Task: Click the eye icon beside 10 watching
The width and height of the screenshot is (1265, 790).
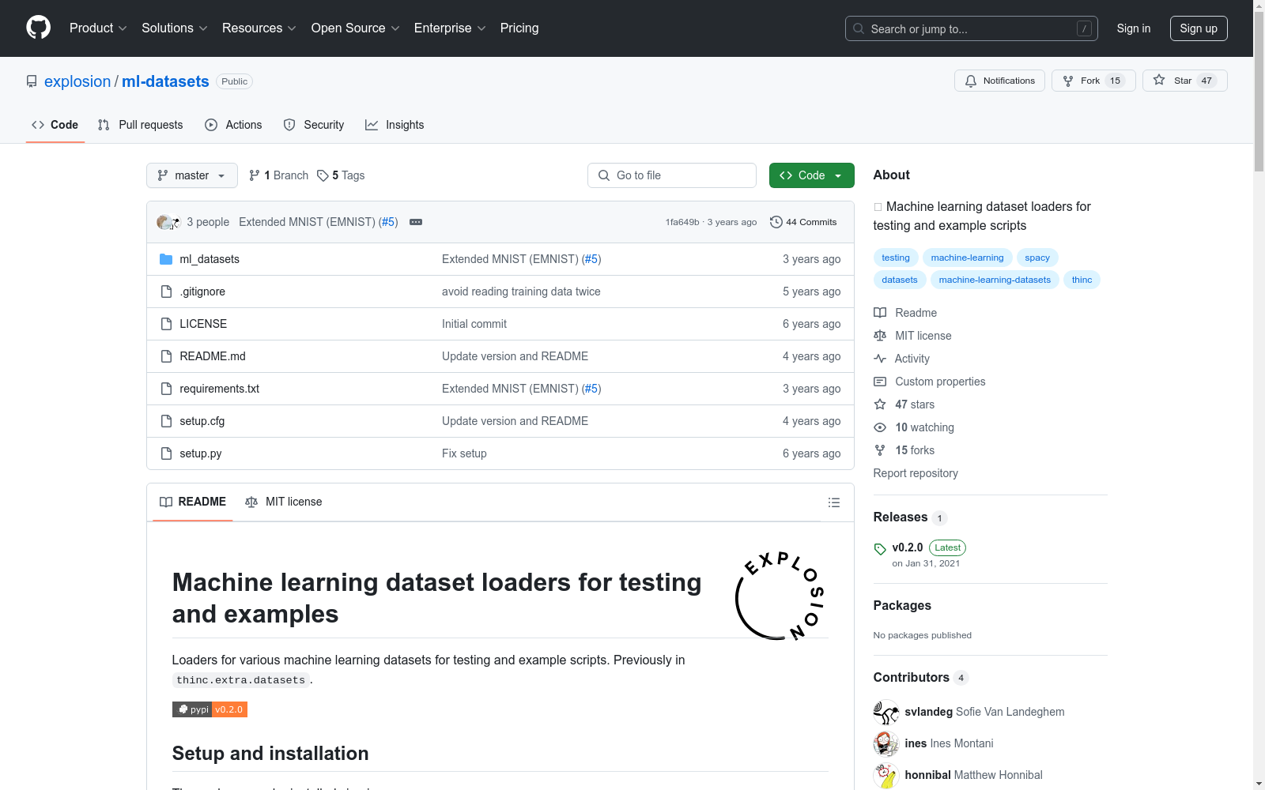Action: [x=880, y=427]
